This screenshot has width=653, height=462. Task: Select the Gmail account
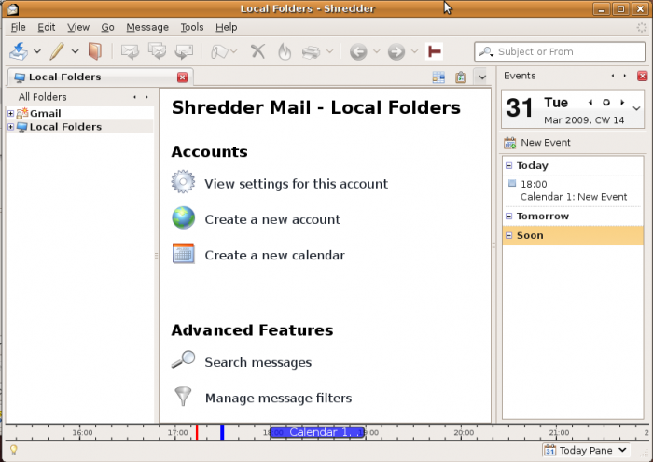click(45, 113)
